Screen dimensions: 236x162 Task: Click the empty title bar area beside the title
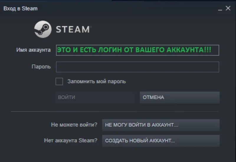click(127, 9)
